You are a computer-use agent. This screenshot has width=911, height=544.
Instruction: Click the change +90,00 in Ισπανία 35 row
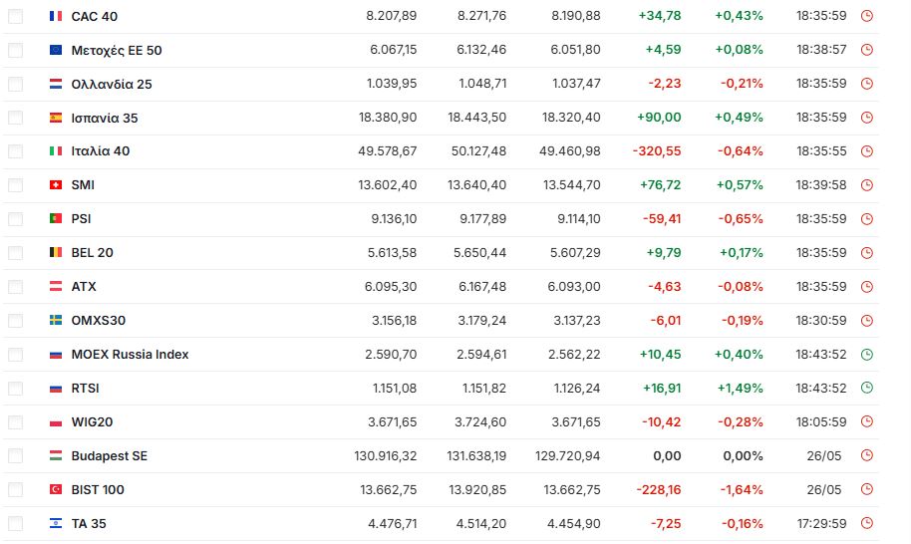click(659, 118)
